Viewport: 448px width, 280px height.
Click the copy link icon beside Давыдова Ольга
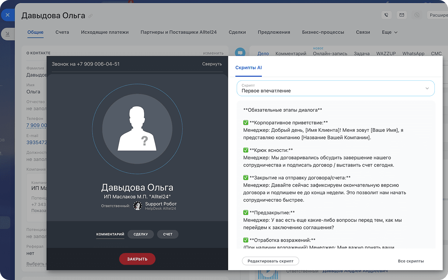[x=91, y=16]
